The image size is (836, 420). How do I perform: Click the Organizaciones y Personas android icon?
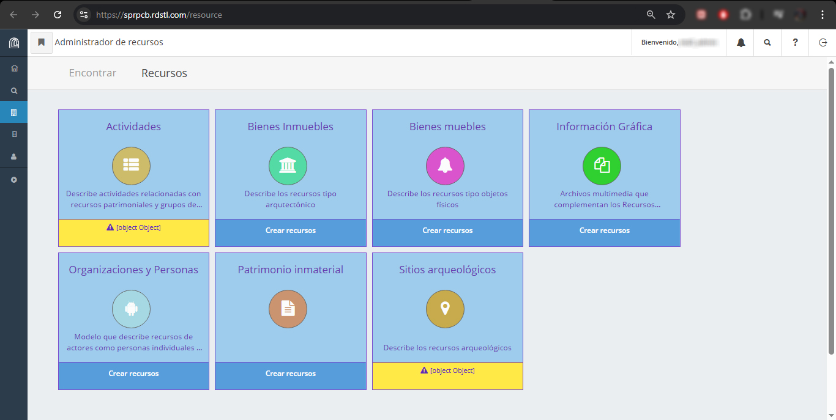(x=131, y=309)
